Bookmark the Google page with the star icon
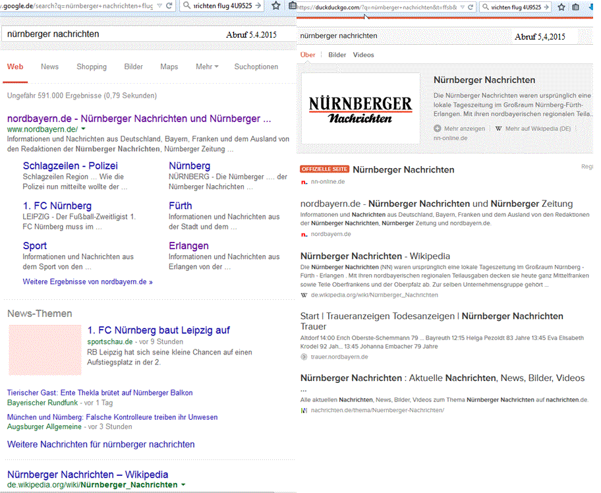This screenshot has width=601, height=493. [276, 6]
